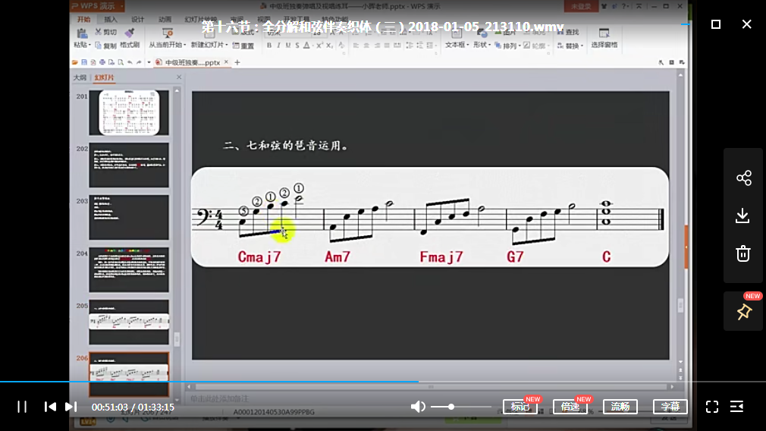Open the playlist panel icon

point(736,407)
